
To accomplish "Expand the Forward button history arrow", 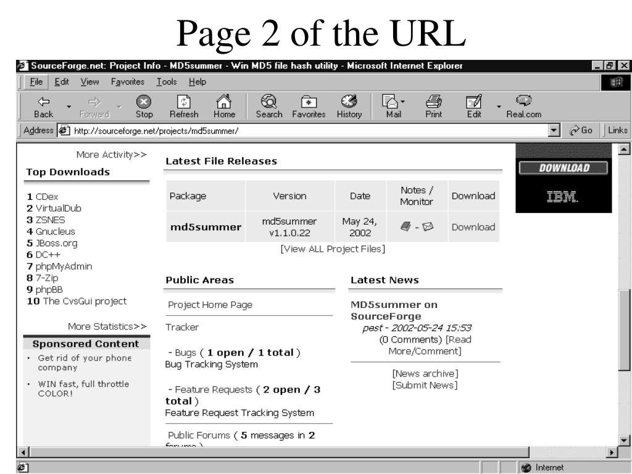I will click(x=119, y=107).
